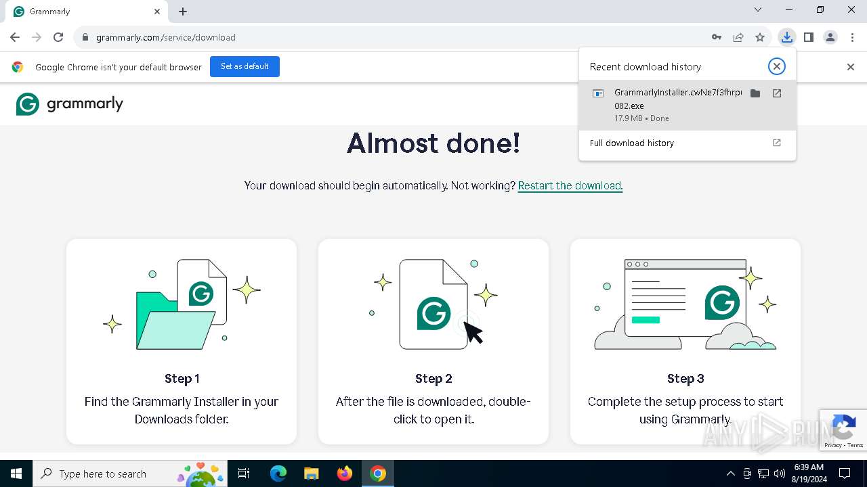The image size is (867, 487).
Task: Share this page icon in address bar
Action: coord(738,37)
